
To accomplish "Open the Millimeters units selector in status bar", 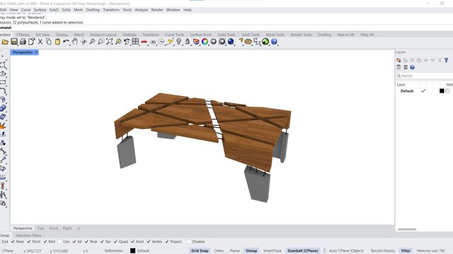I will click(113, 251).
